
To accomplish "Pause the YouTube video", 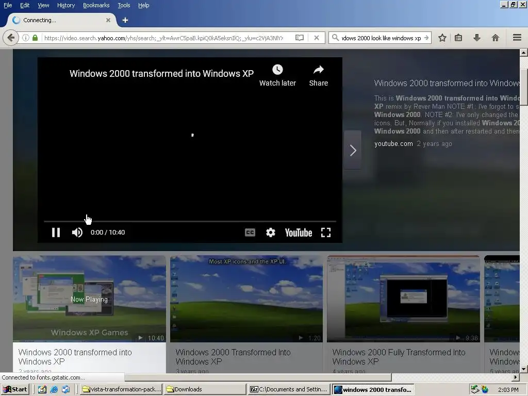I will (x=56, y=233).
